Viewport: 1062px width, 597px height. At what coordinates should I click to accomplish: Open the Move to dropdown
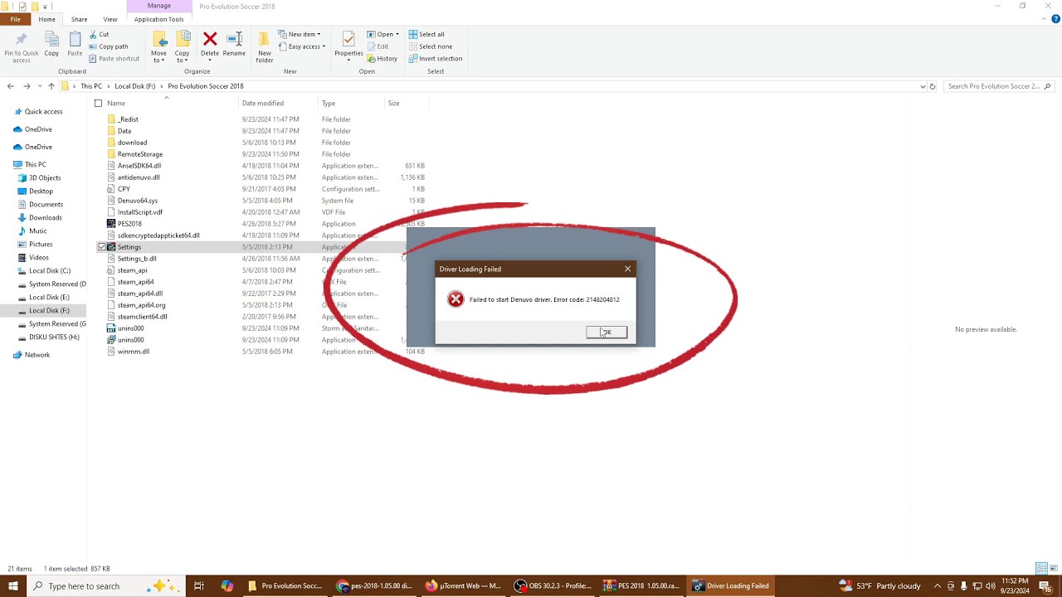pos(158,46)
